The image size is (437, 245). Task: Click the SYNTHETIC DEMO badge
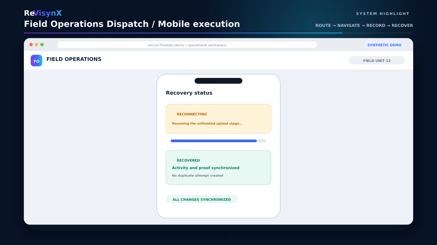[384, 45]
